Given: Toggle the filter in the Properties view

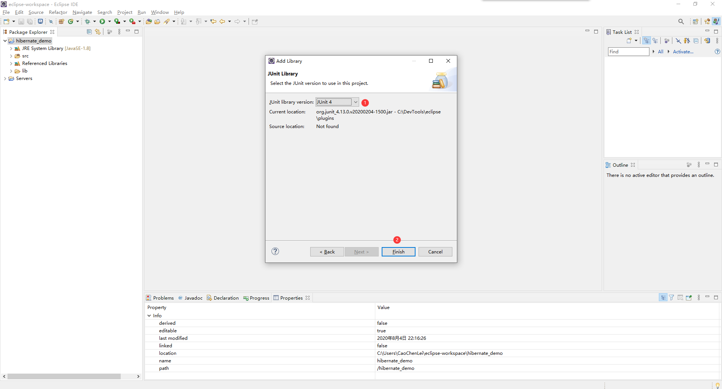Looking at the screenshot, I should click(672, 297).
